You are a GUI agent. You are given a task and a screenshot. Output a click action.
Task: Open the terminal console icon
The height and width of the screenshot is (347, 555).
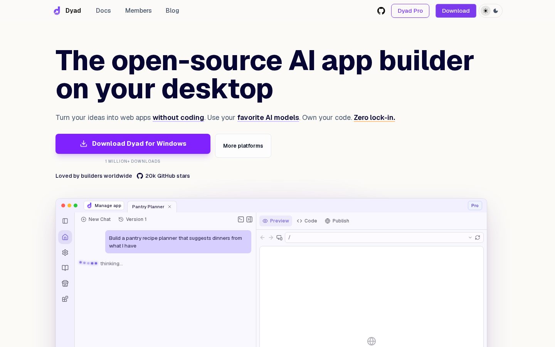coord(241,219)
